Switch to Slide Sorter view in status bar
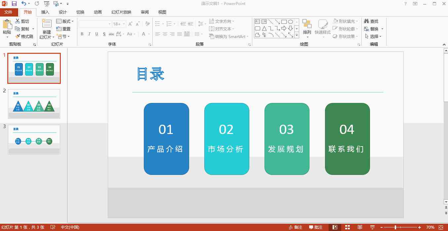 (x=347, y=227)
